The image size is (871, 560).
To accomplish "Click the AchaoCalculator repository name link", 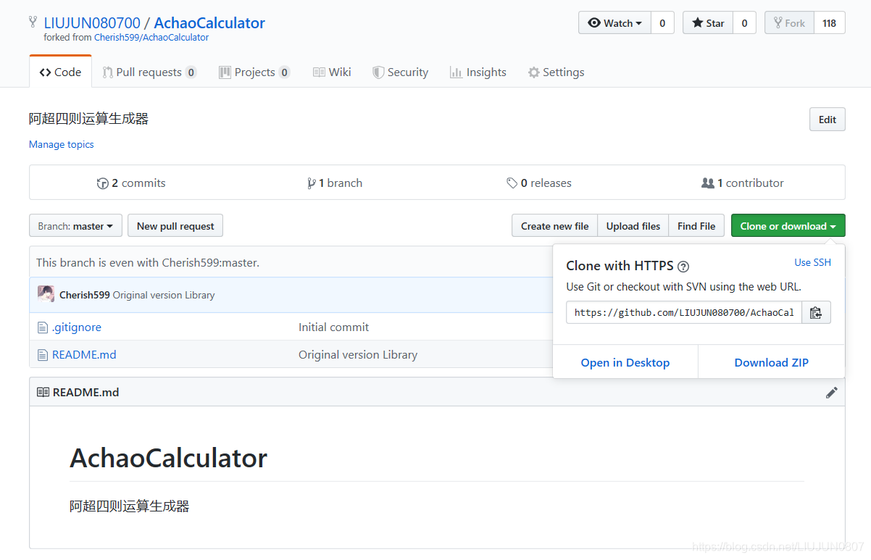I will (x=209, y=22).
